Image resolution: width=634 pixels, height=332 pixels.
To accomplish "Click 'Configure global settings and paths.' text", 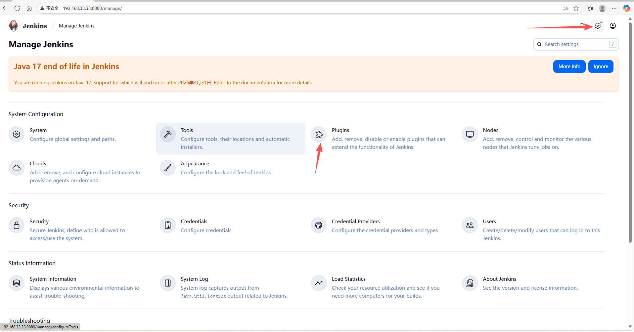I will click(73, 139).
